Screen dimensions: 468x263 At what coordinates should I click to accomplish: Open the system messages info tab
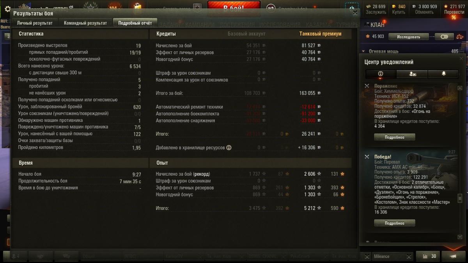point(381,74)
